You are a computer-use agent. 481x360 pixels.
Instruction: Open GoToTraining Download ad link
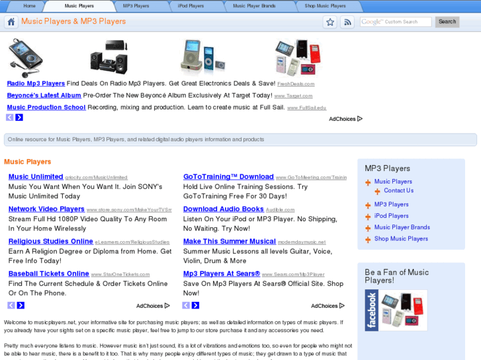tap(228, 177)
